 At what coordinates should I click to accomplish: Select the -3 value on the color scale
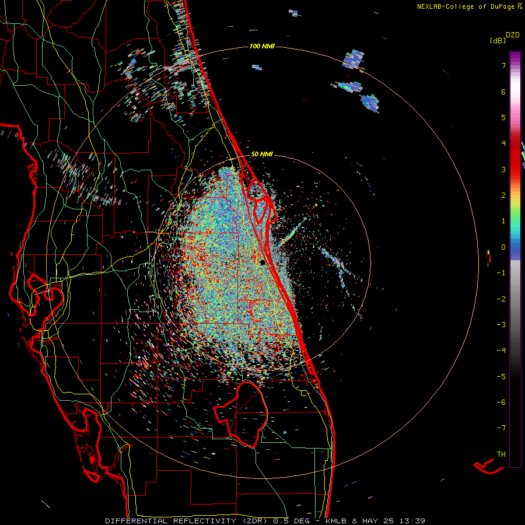501,325
